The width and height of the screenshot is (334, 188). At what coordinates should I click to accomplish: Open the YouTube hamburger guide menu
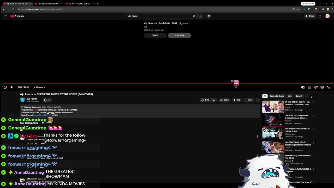(5, 16)
